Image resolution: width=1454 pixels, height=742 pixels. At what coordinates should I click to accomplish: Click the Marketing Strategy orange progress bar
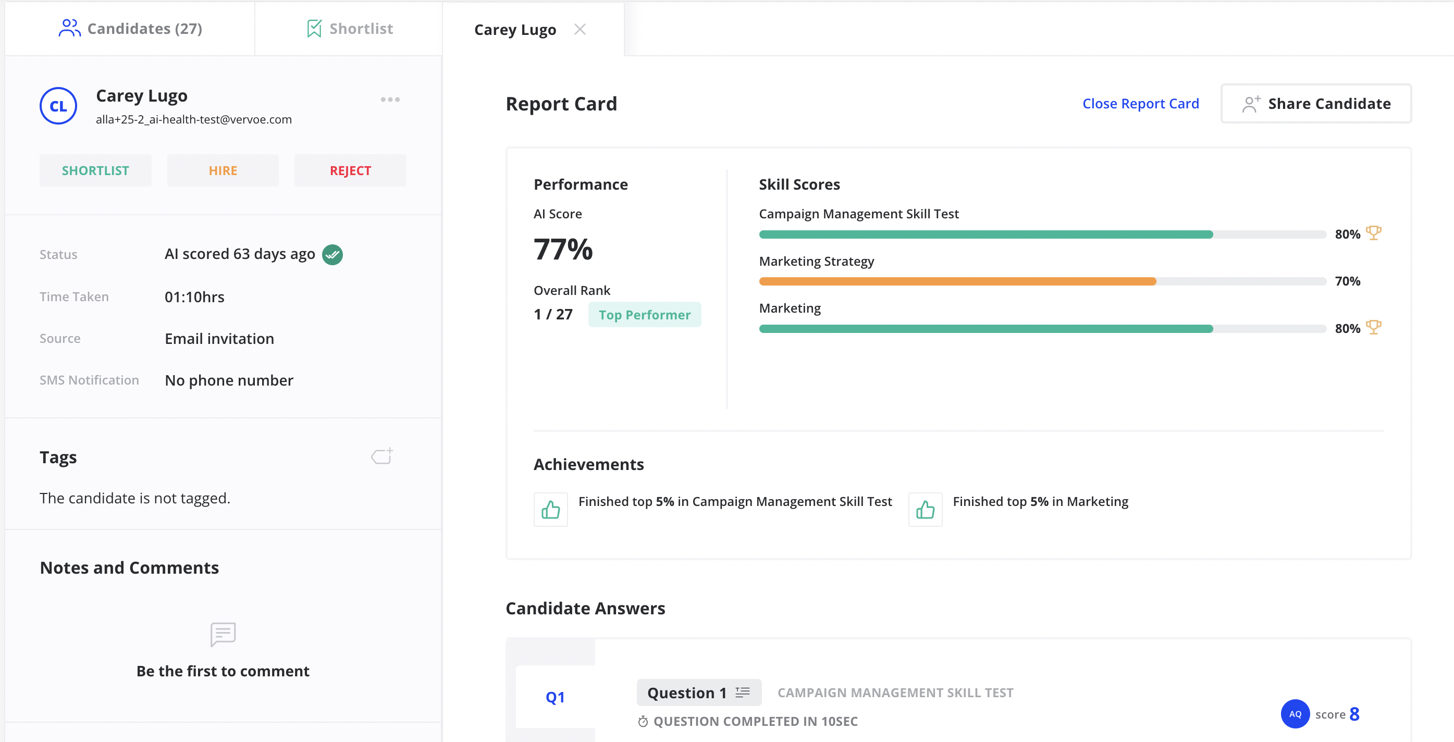point(1042,281)
